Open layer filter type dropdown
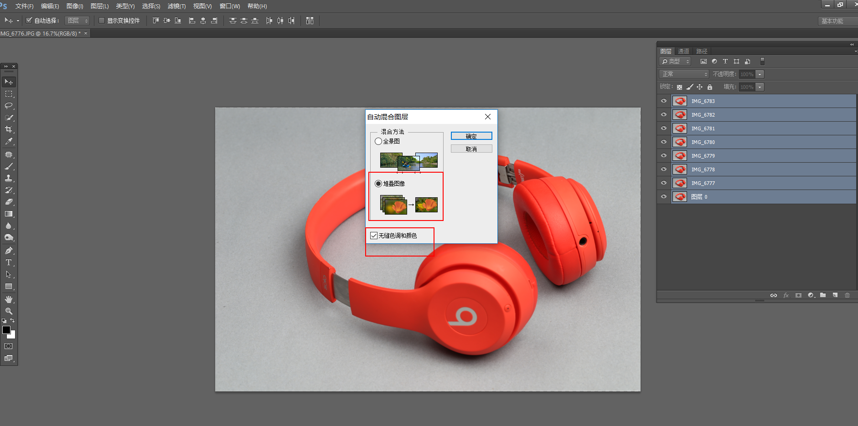The width and height of the screenshot is (858, 426). [675, 62]
